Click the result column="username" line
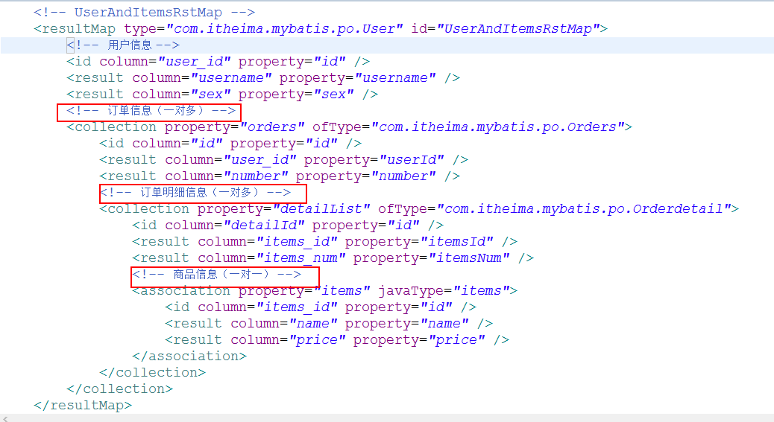The image size is (774, 422). coord(263,78)
